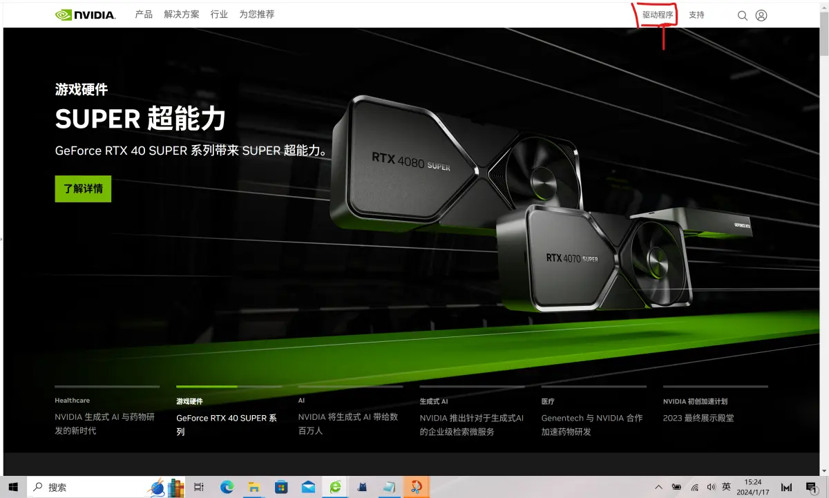Click the GeForce RTX 40 SUPER 系列 subtitle text
This screenshot has height=498, width=829.
coord(191,151)
